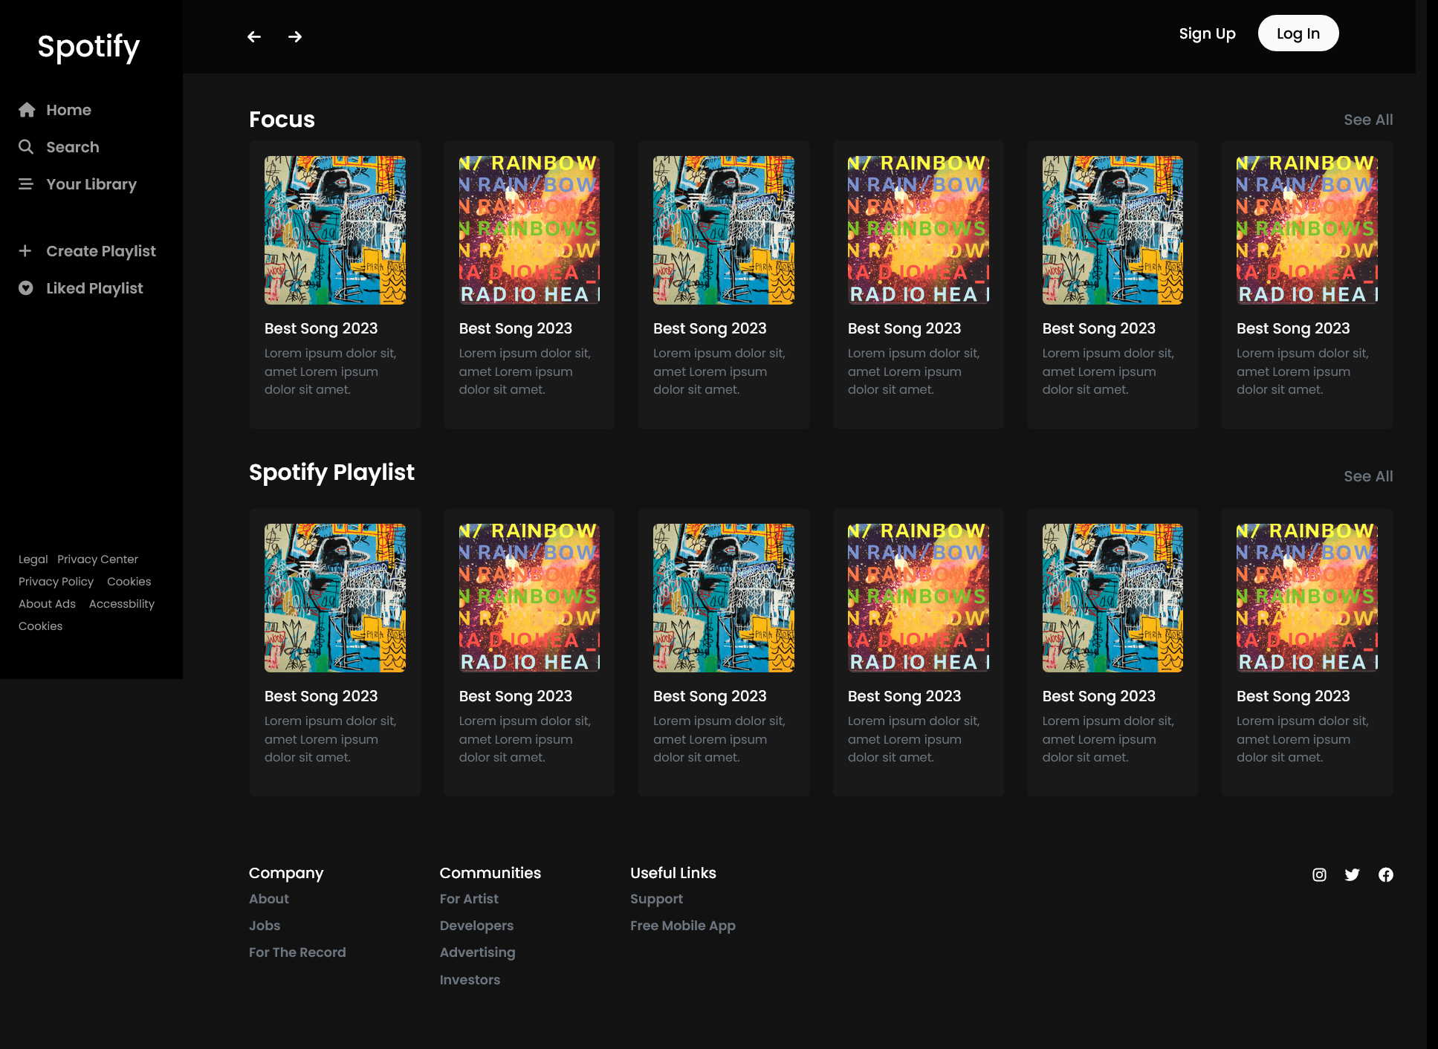Image resolution: width=1438 pixels, height=1049 pixels.
Task: Open the Instagram icon in footer
Action: pyautogui.click(x=1319, y=874)
